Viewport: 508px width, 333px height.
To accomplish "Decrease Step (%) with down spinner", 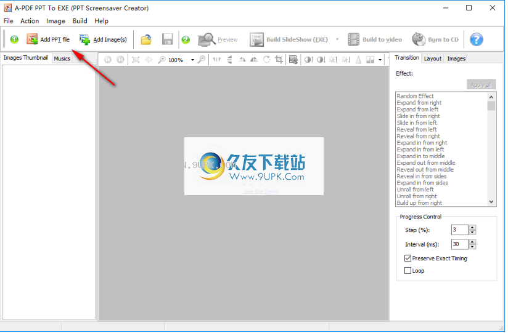I will pos(472,233).
